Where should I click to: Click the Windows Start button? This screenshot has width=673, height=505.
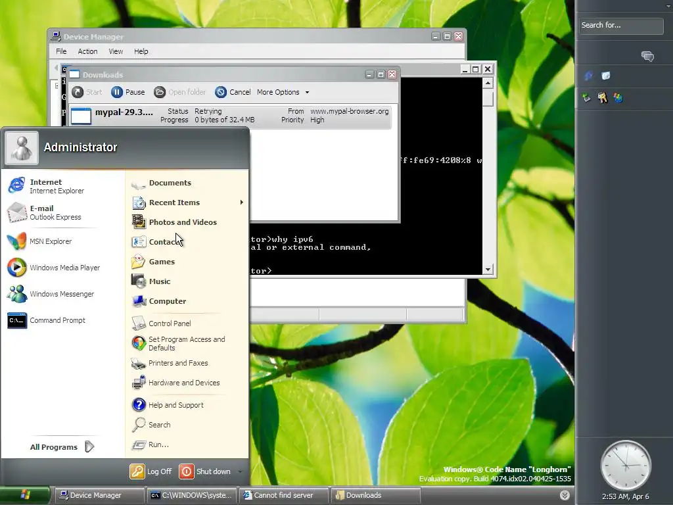(x=25, y=495)
